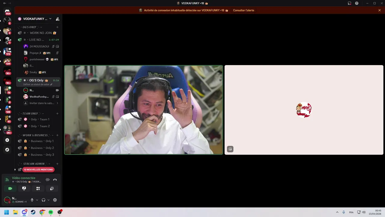Open the server with 2K+ badge
The height and width of the screenshot is (217, 385).
click(x=7, y=130)
